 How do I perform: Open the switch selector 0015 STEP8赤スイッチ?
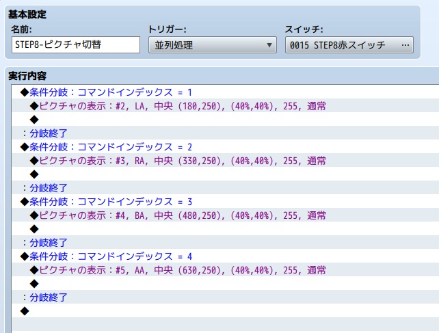tap(349, 45)
